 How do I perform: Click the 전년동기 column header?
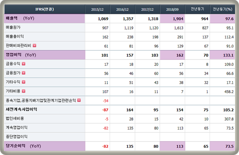(198, 9)
